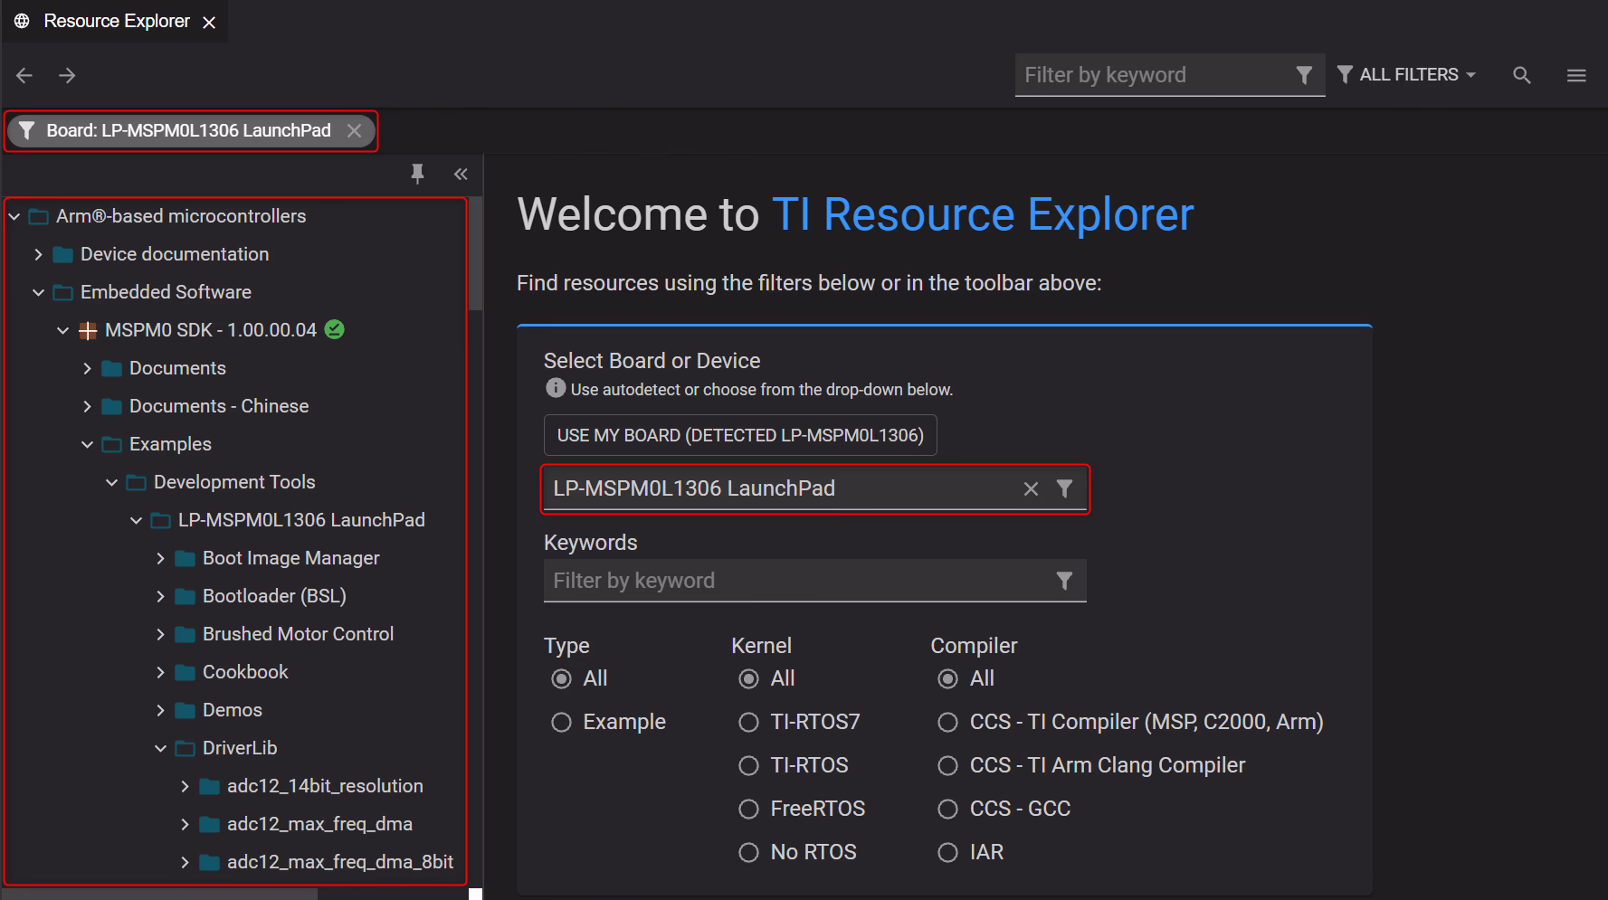The width and height of the screenshot is (1608, 900).
Task: Click the back navigation arrow
Action: (x=24, y=75)
